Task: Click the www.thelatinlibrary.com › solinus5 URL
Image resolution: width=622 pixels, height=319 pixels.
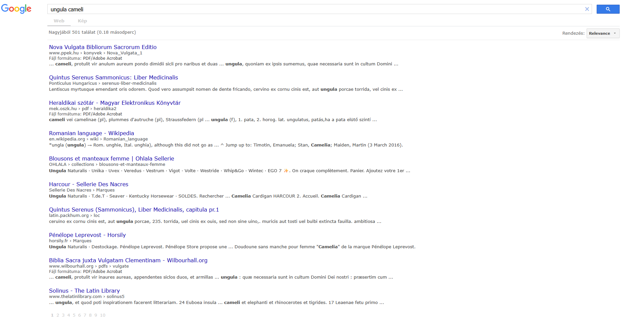Action: pyautogui.click(x=87, y=297)
